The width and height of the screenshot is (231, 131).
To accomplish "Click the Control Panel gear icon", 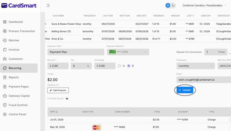I will 5,114.
